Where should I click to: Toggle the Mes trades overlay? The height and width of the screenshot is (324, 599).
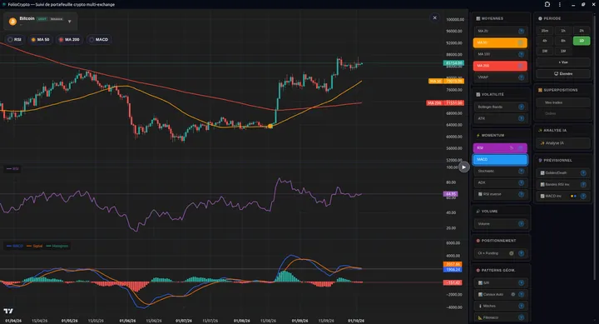click(x=563, y=102)
